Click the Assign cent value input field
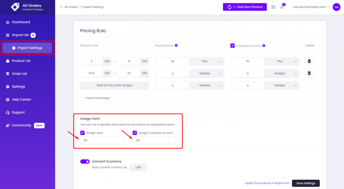Viewport: 344px width, 189px height. [102, 140]
